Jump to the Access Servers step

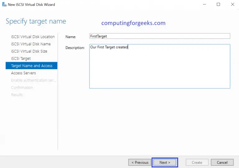click(x=23, y=73)
